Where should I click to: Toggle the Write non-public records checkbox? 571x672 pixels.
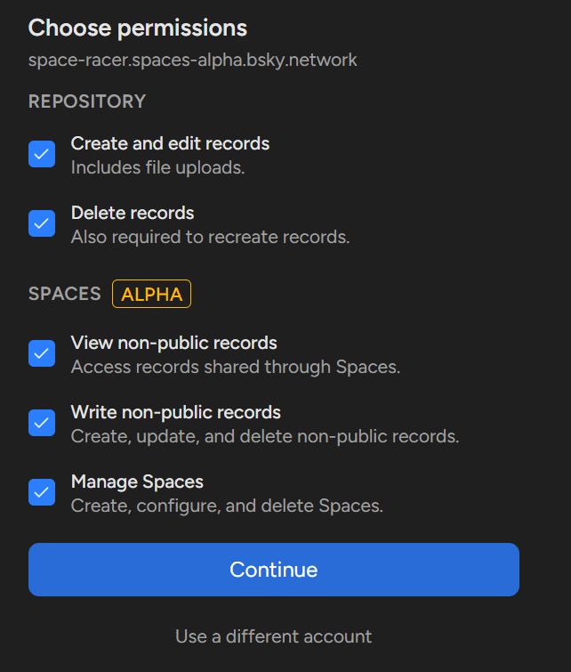[42, 423]
